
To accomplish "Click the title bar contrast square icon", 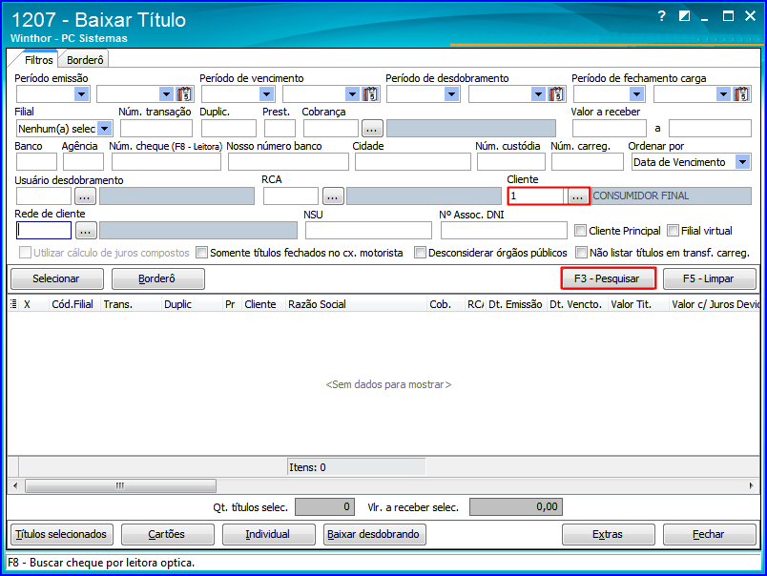I will pyautogui.click(x=684, y=16).
